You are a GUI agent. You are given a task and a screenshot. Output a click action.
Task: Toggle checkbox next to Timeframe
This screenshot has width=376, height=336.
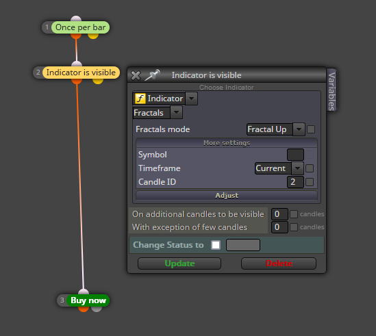point(310,168)
